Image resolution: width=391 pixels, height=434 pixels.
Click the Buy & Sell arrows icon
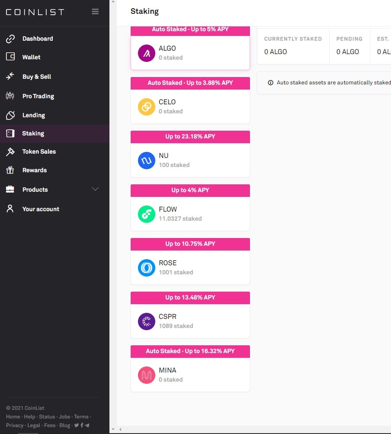tap(10, 76)
